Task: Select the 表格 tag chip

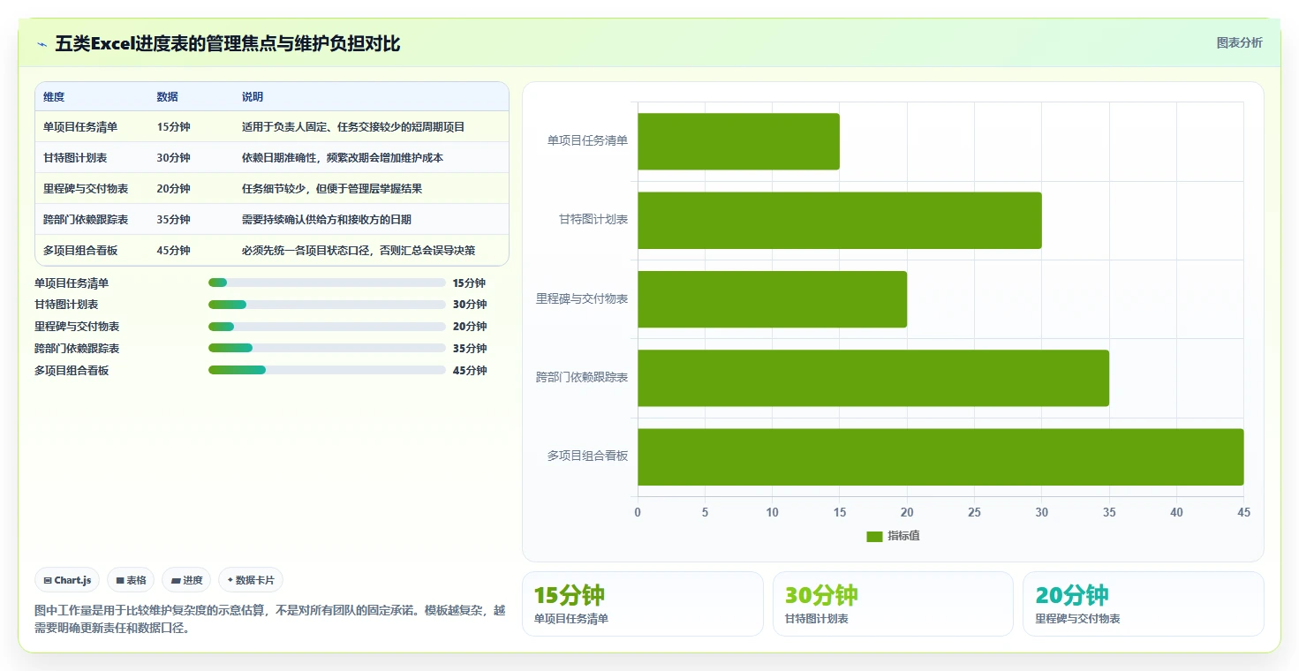Action: (x=131, y=580)
